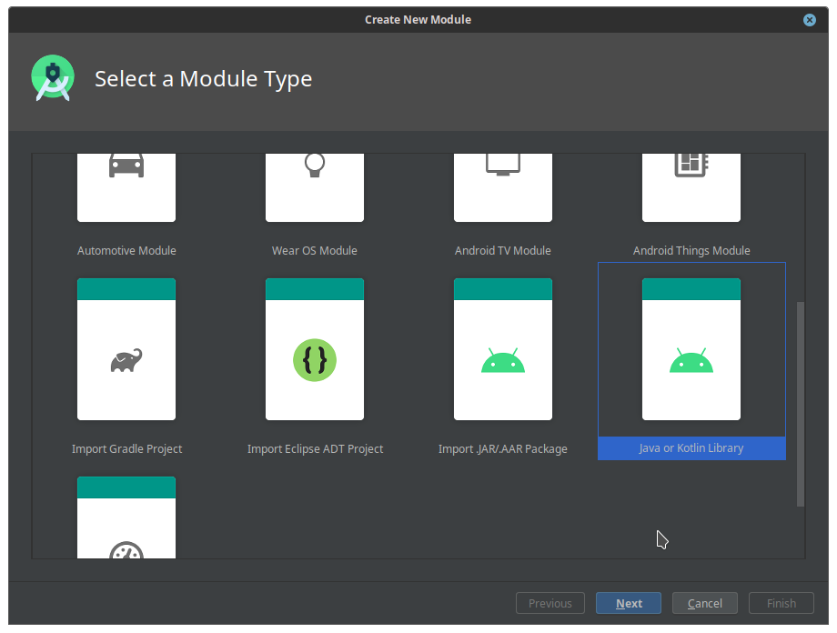Click the Android Things Module label

(x=691, y=250)
